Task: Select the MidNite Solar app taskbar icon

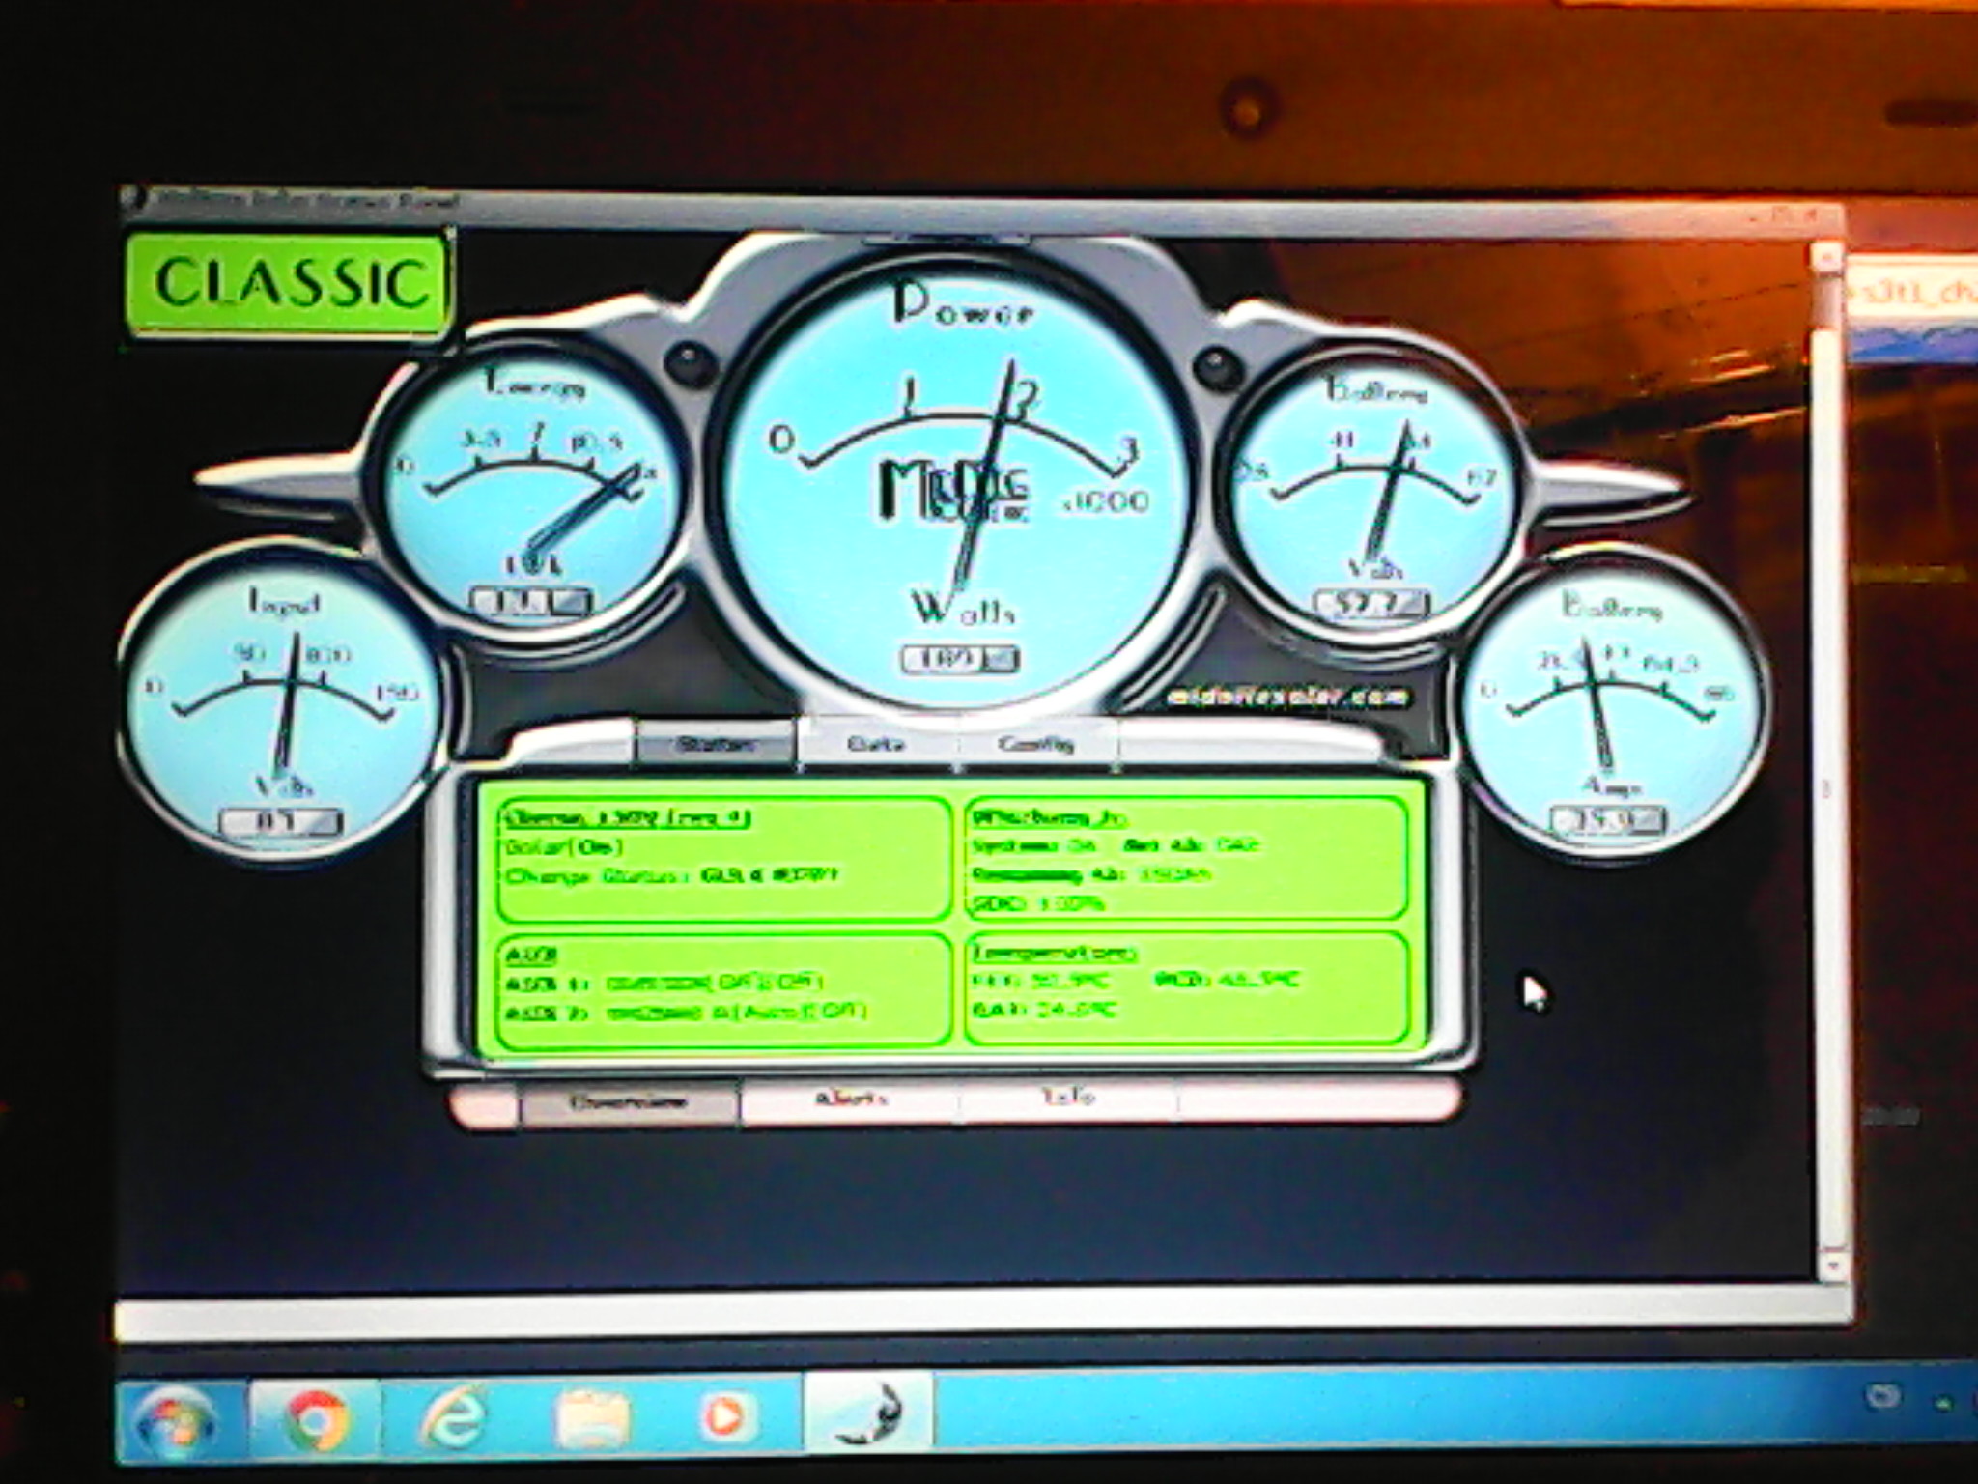Action: (868, 1413)
